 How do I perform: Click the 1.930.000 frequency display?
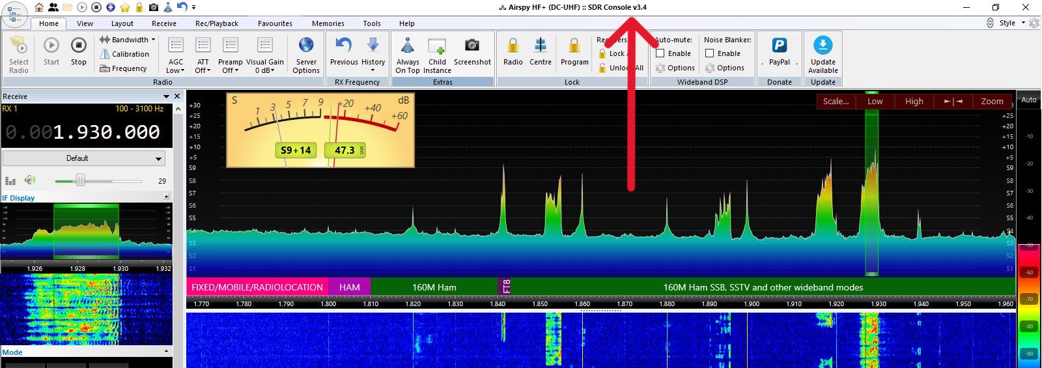[106, 132]
